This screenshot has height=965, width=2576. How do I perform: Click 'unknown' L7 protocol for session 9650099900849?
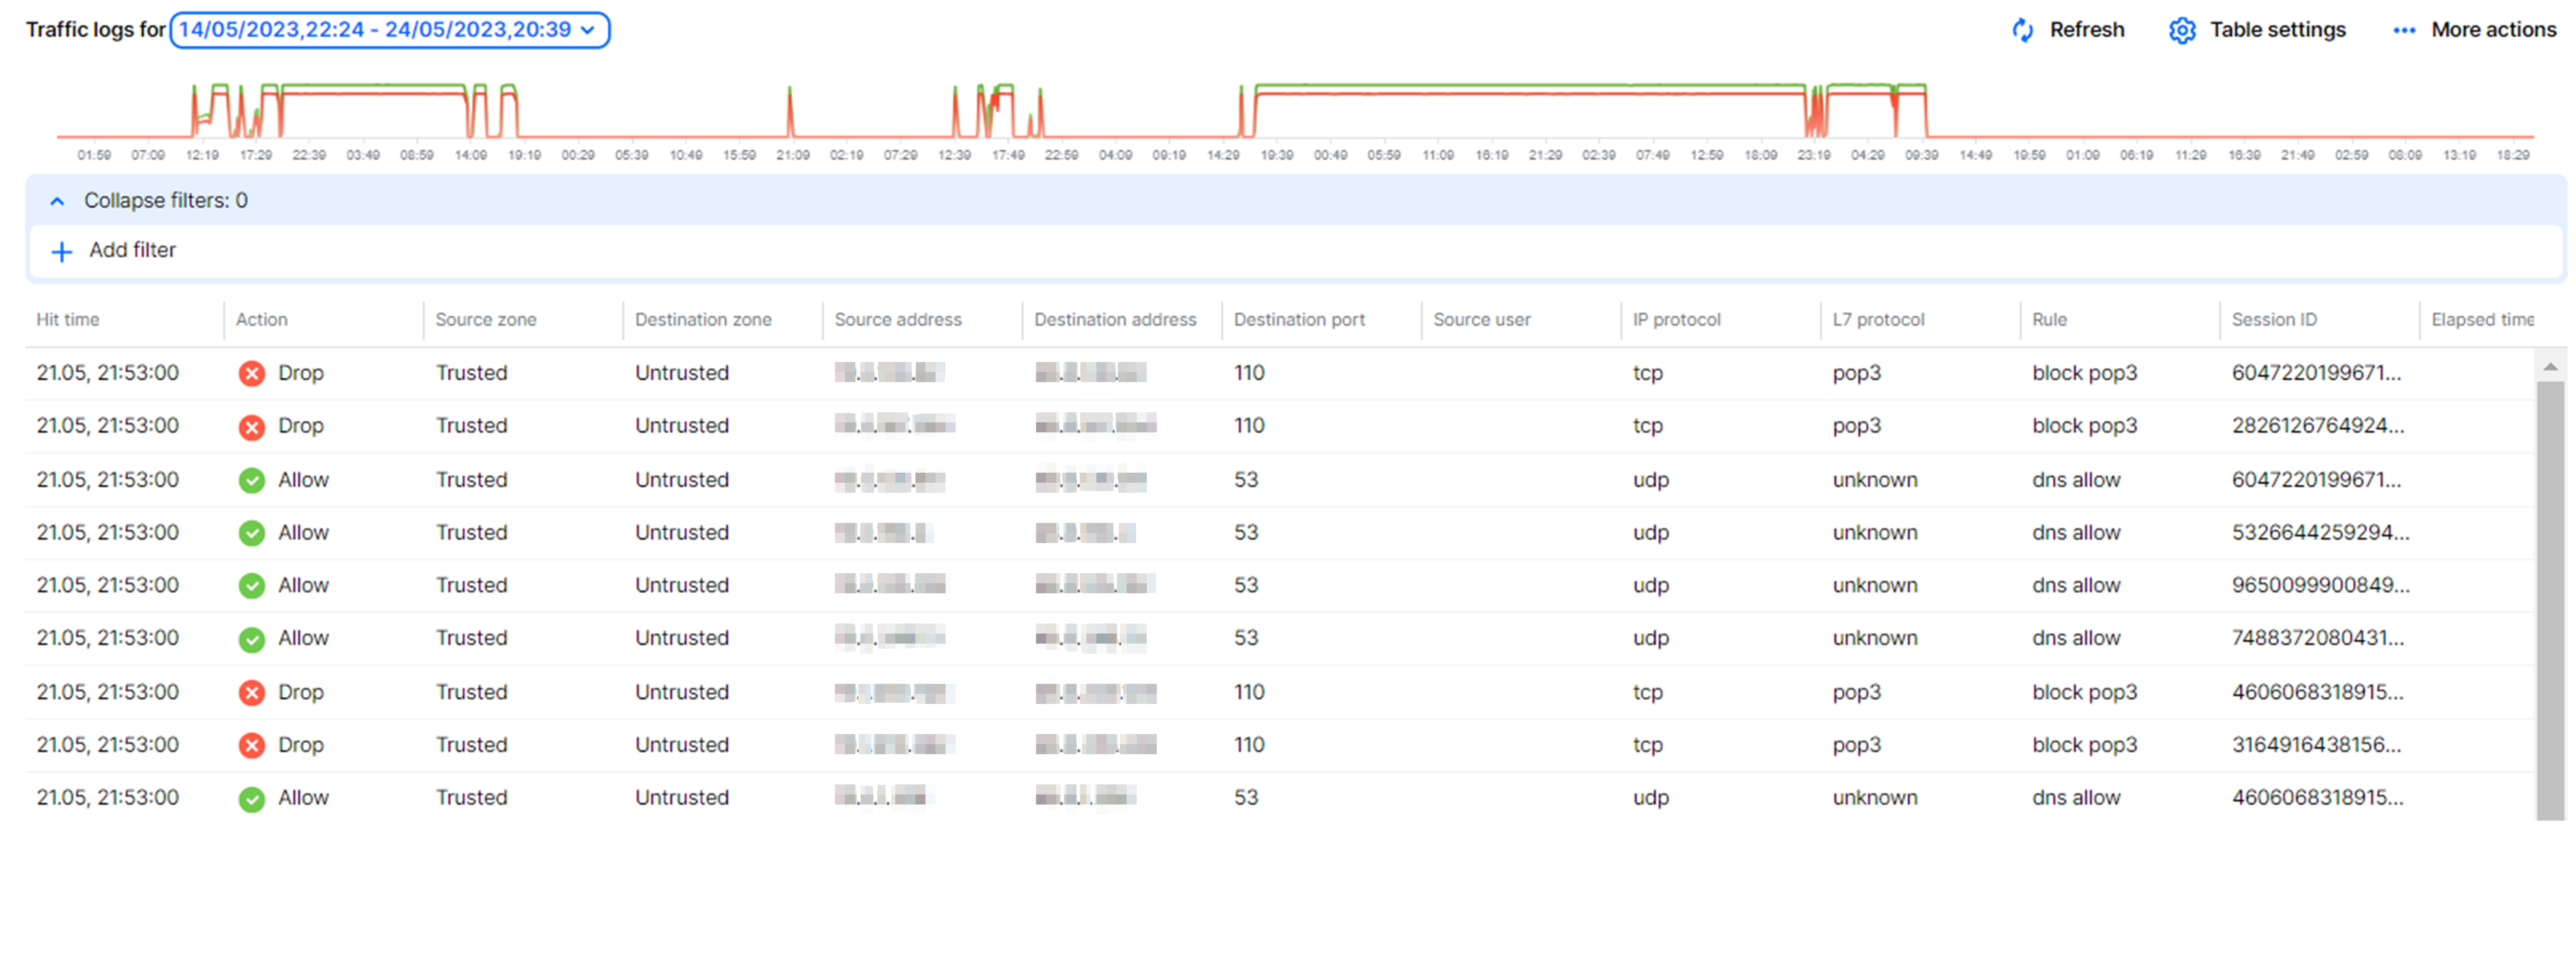click(x=1875, y=586)
